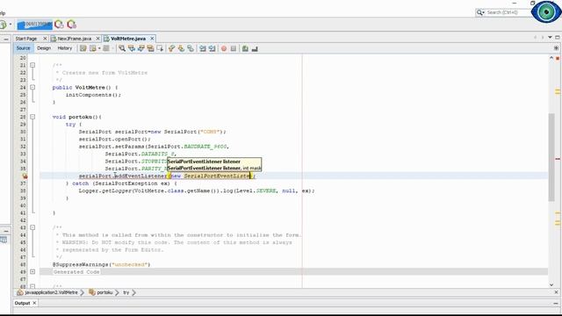Expand the Generated Code fold
Image resolution: width=562 pixels, height=316 pixels.
tap(32, 272)
